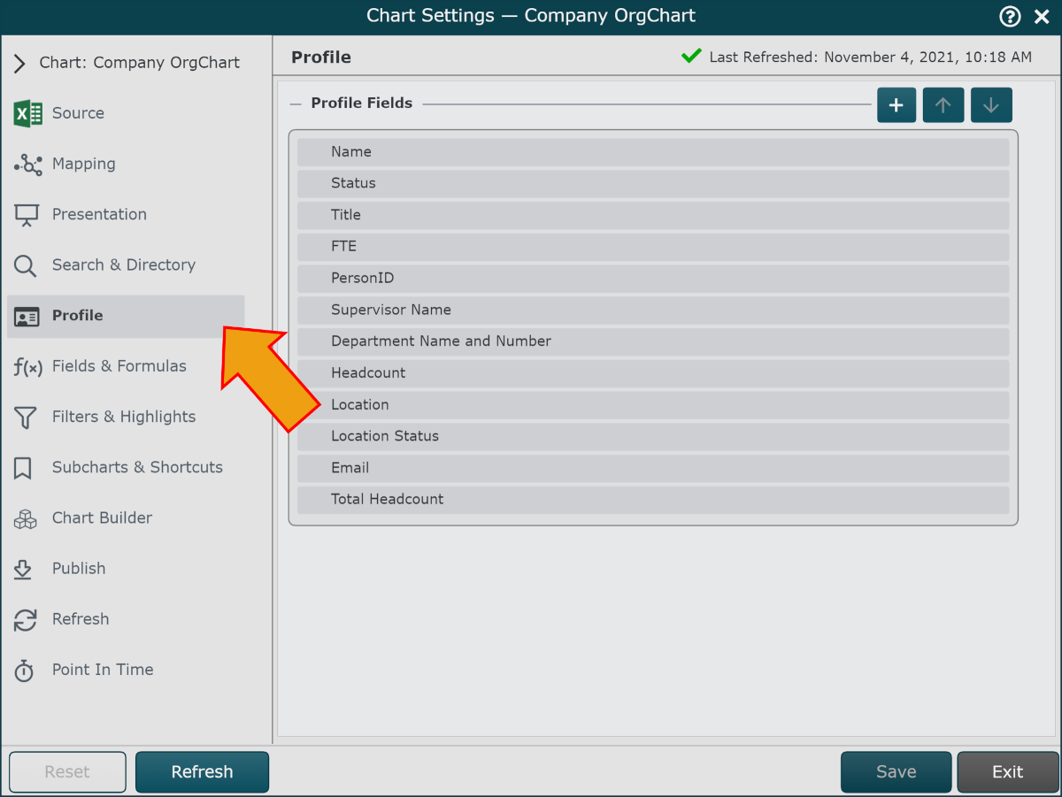The image size is (1062, 797).
Task: Open Filters & Highlights funnel icon
Action: point(26,418)
